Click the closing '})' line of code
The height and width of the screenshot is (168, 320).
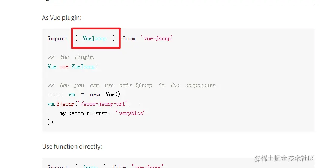(50, 122)
